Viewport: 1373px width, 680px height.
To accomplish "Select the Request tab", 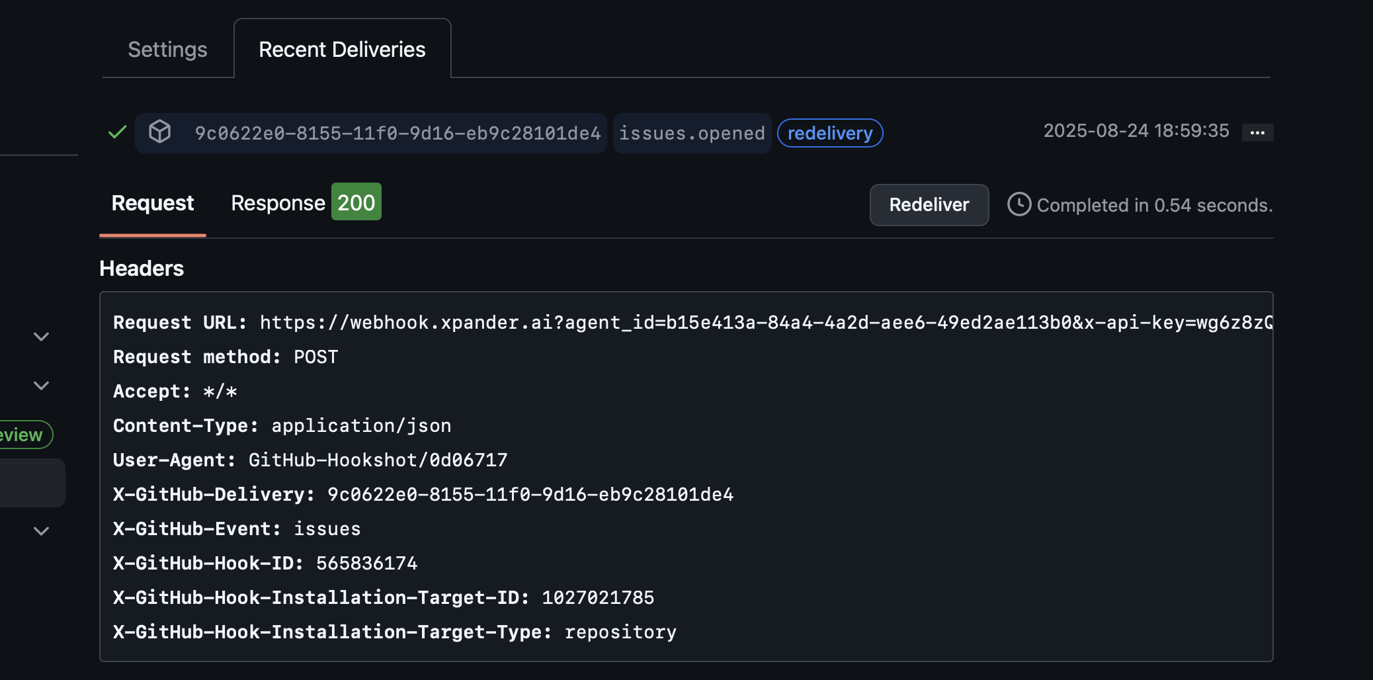I will coord(152,203).
